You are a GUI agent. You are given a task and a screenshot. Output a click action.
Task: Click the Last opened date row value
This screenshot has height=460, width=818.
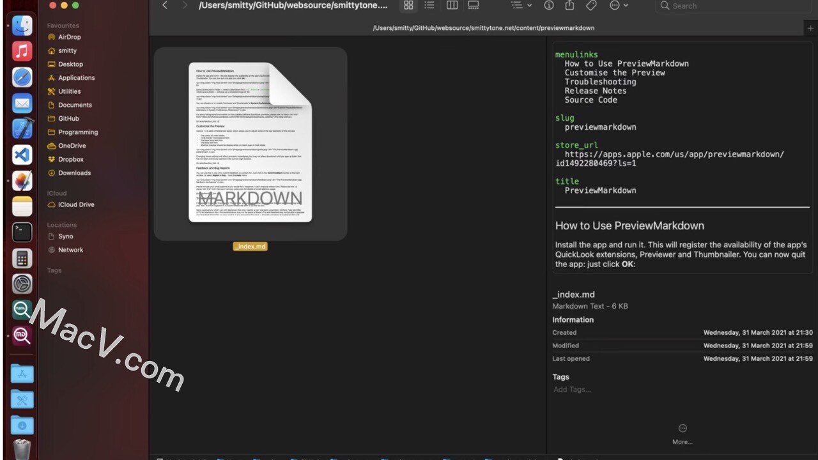click(x=758, y=358)
